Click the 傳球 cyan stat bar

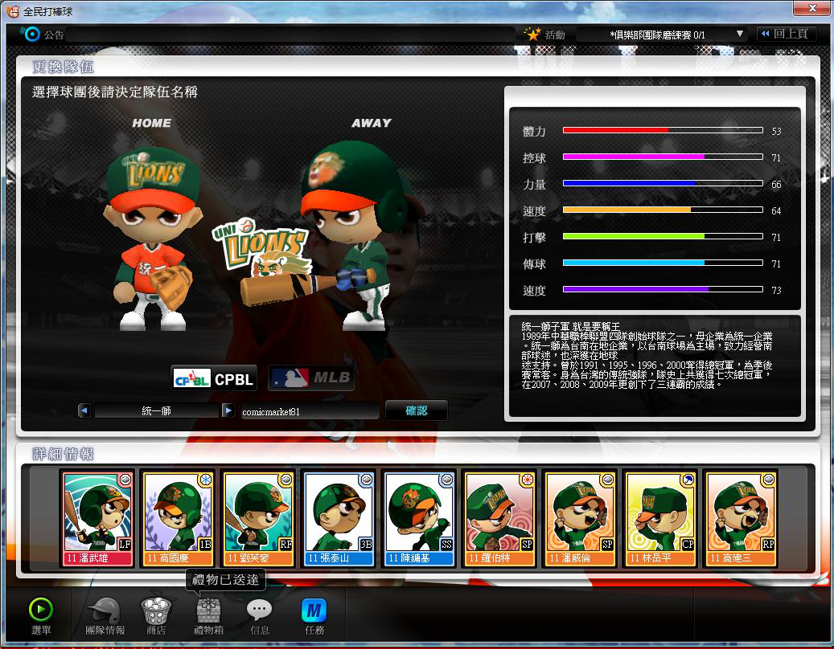point(663,263)
